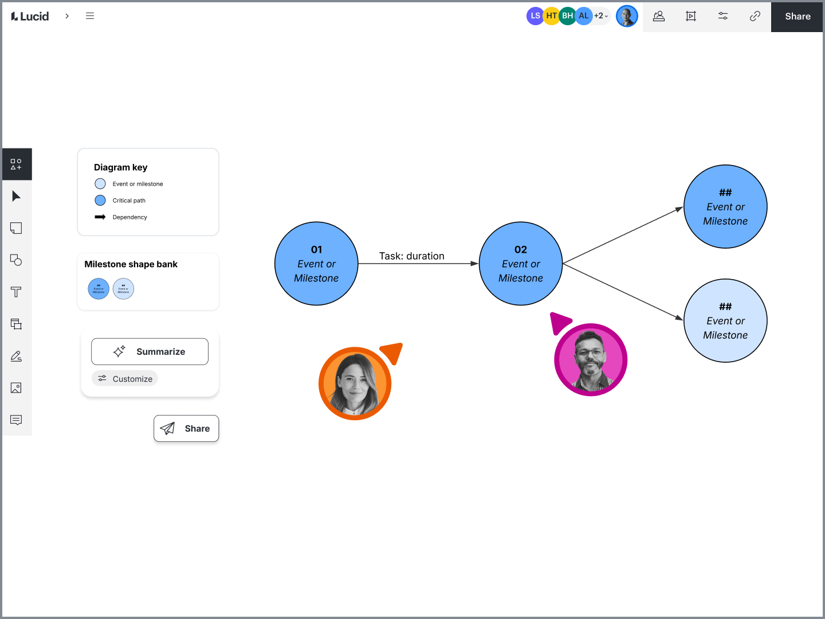Select the pointer tool
This screenshot has width=825, height=619.
pos(16,197)
